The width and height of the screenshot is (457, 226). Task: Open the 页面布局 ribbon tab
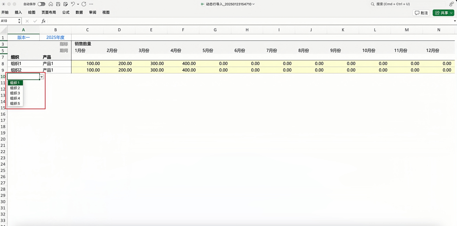click(x=49, y=13)
